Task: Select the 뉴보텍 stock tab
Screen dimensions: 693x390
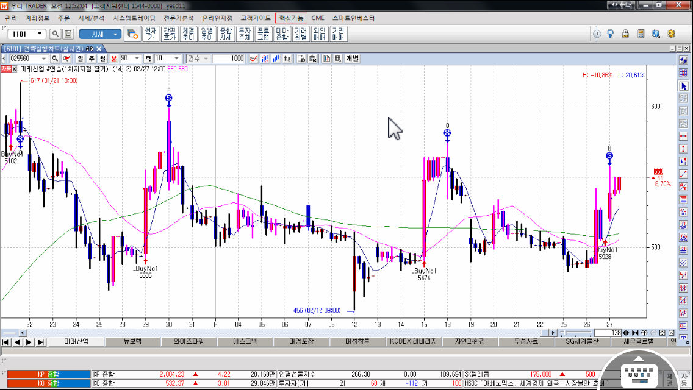Action: [x=132, y=341]
